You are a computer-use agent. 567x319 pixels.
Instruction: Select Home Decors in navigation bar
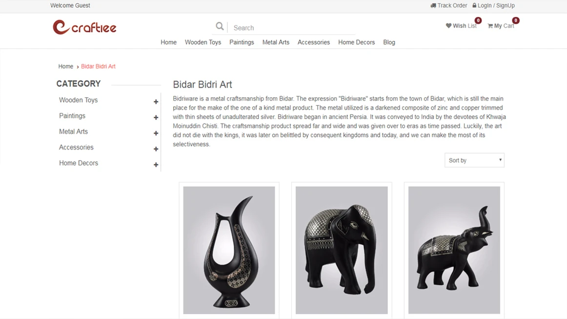click(x=356, y=43)
